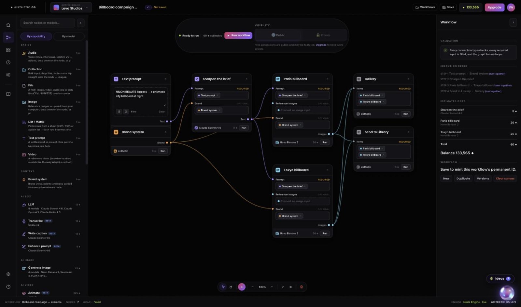Click the Save button in header
Screen dimensions: 521x307
[448, 7]
